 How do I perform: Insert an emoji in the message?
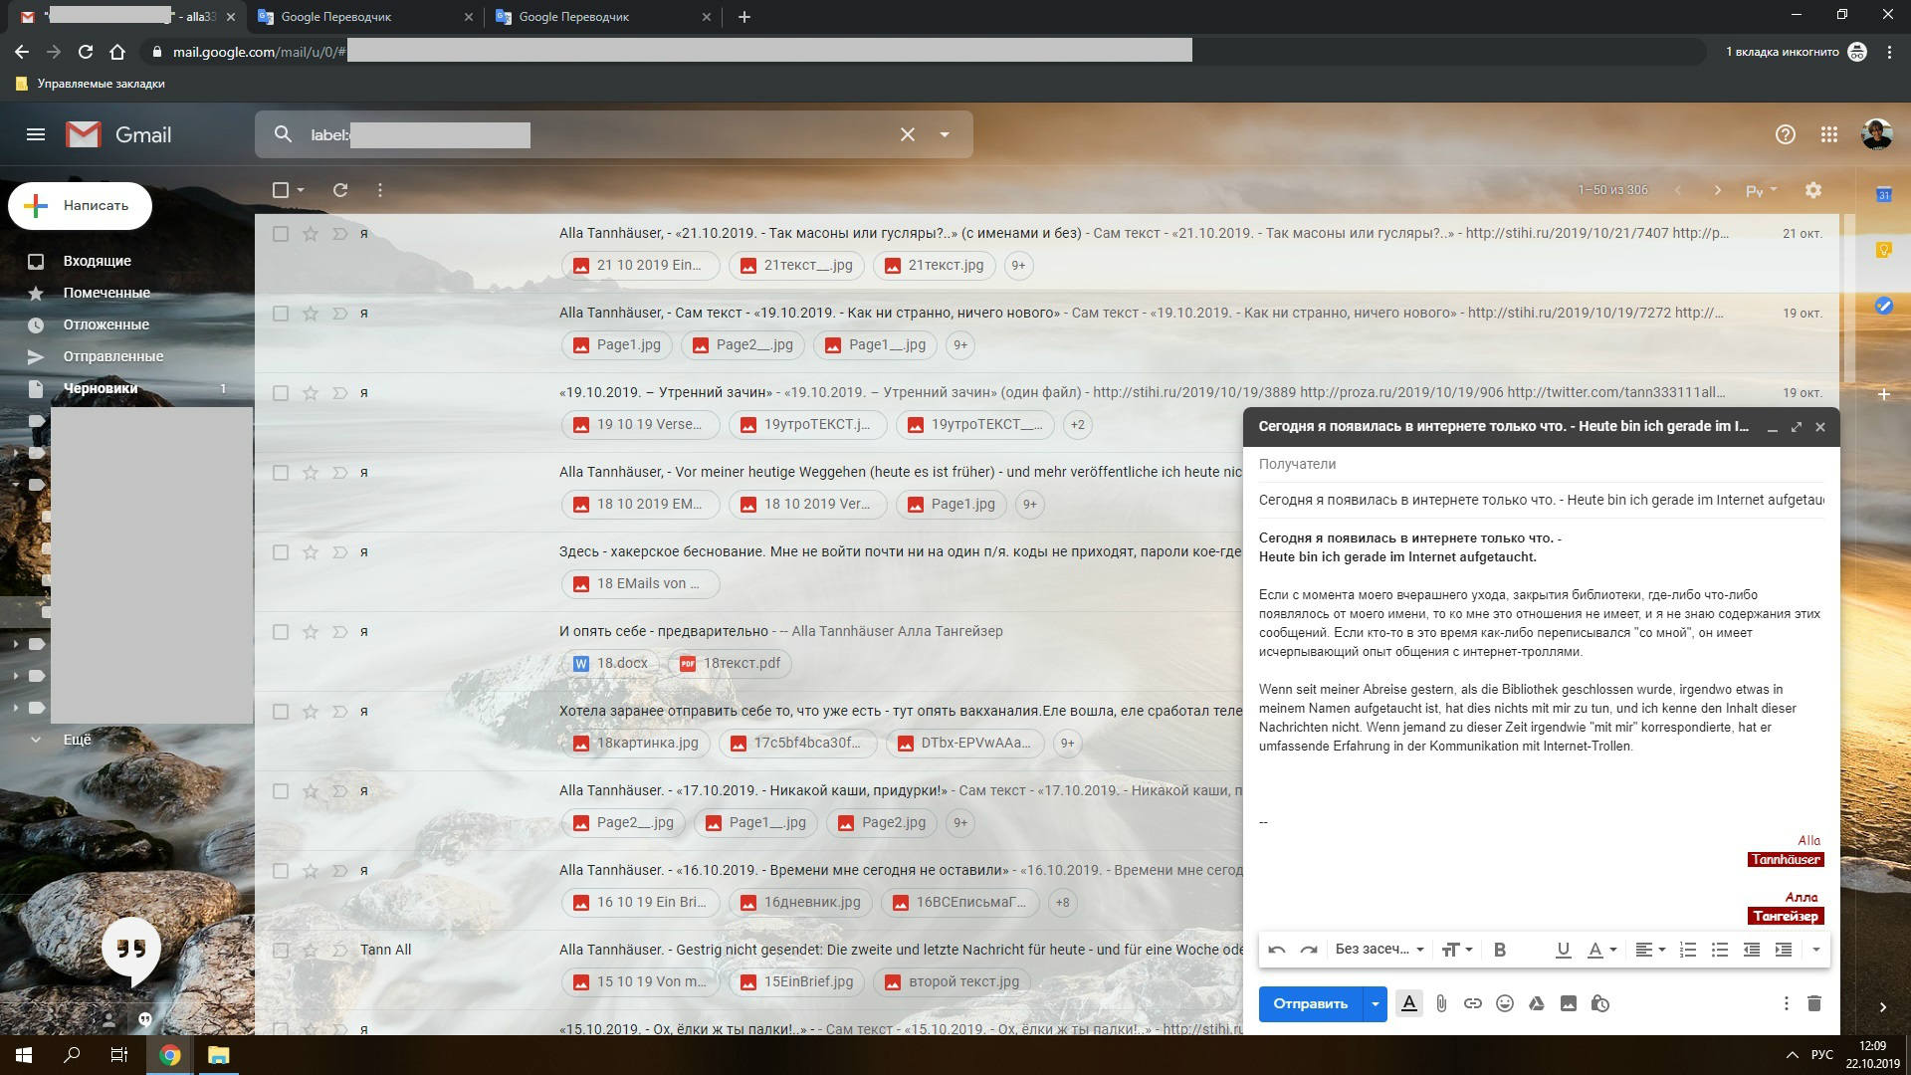(x=1505, y=1003)
